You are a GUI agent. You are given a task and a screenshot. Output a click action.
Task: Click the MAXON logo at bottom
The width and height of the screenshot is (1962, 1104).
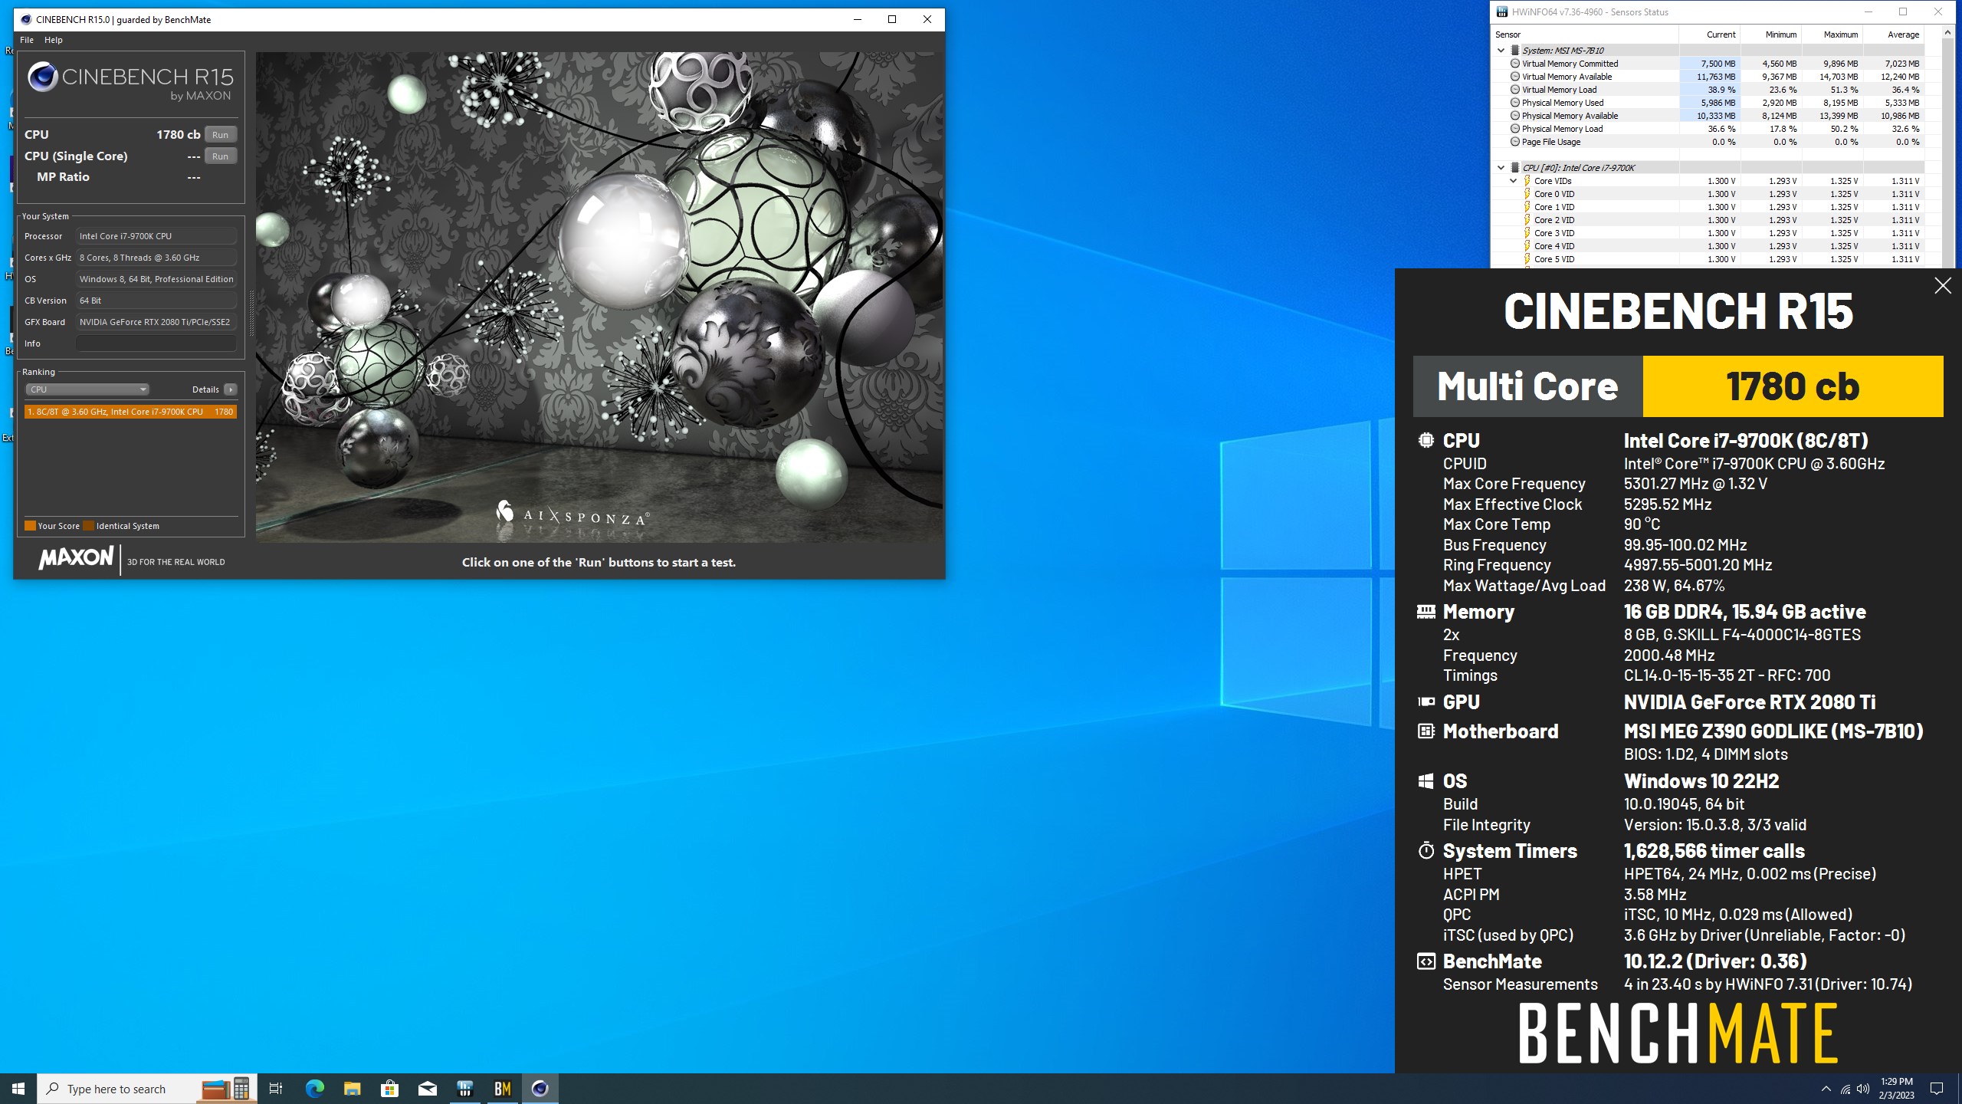point(76,558)
